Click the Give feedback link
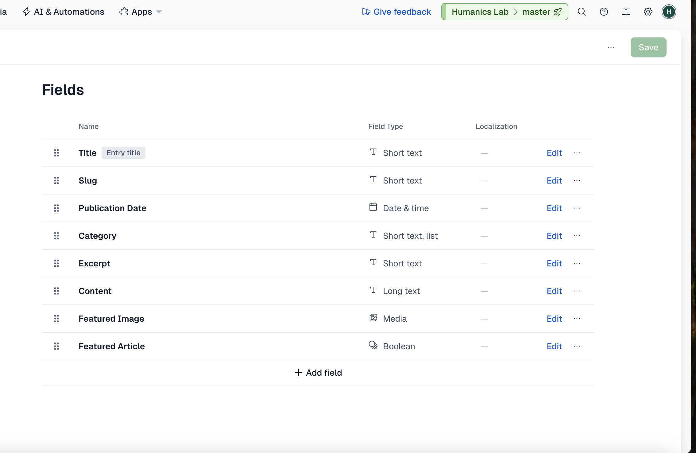This screenshot has height=453, width=696. pyautogui.click(x=396, y=12)
